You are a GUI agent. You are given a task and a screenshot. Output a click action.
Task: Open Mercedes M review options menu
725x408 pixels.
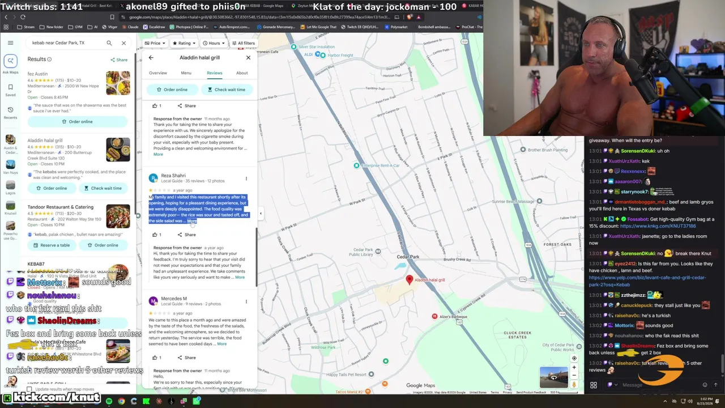(246, 301)
